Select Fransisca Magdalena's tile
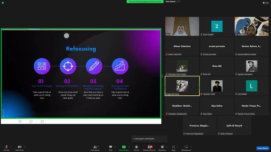This screenshot has height=152, width=271. pos(199,125)
